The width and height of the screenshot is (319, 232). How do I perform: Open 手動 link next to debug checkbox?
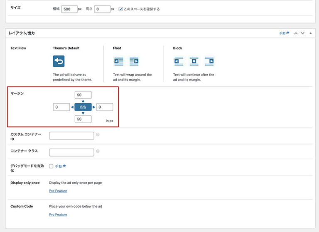[60, 166]
